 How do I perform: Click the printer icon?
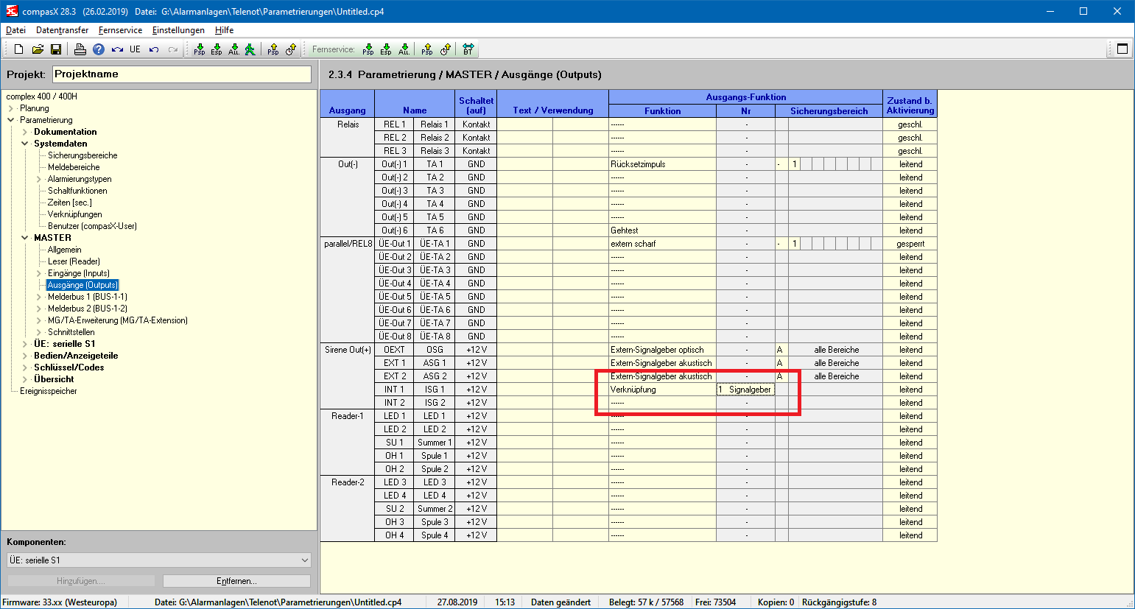pyautogui.click(x=80, y=49)
